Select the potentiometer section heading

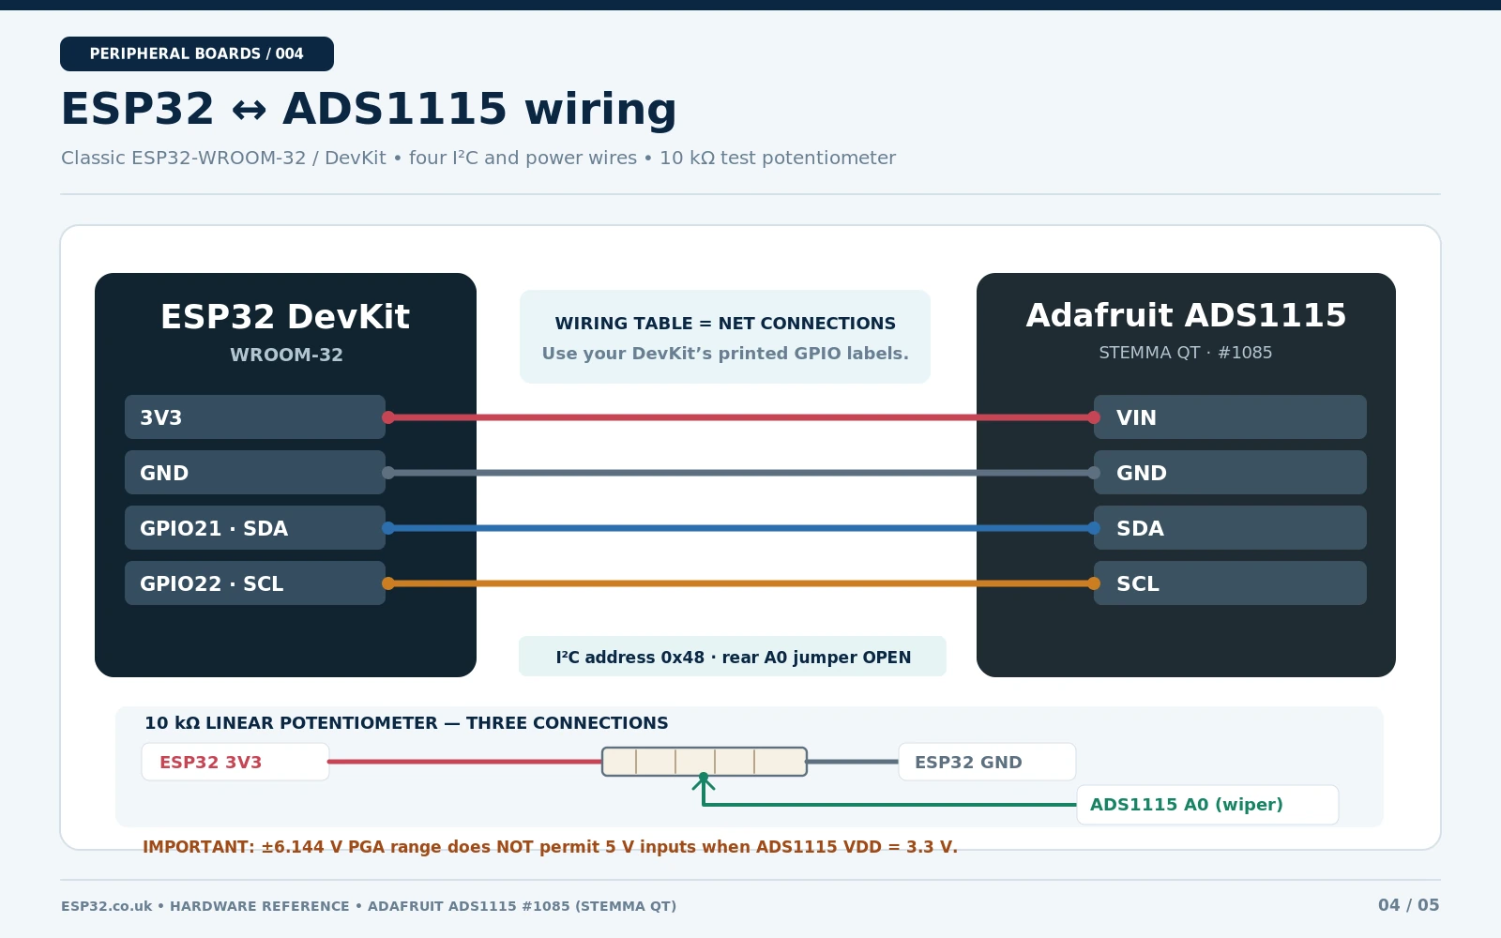(406, 723)
